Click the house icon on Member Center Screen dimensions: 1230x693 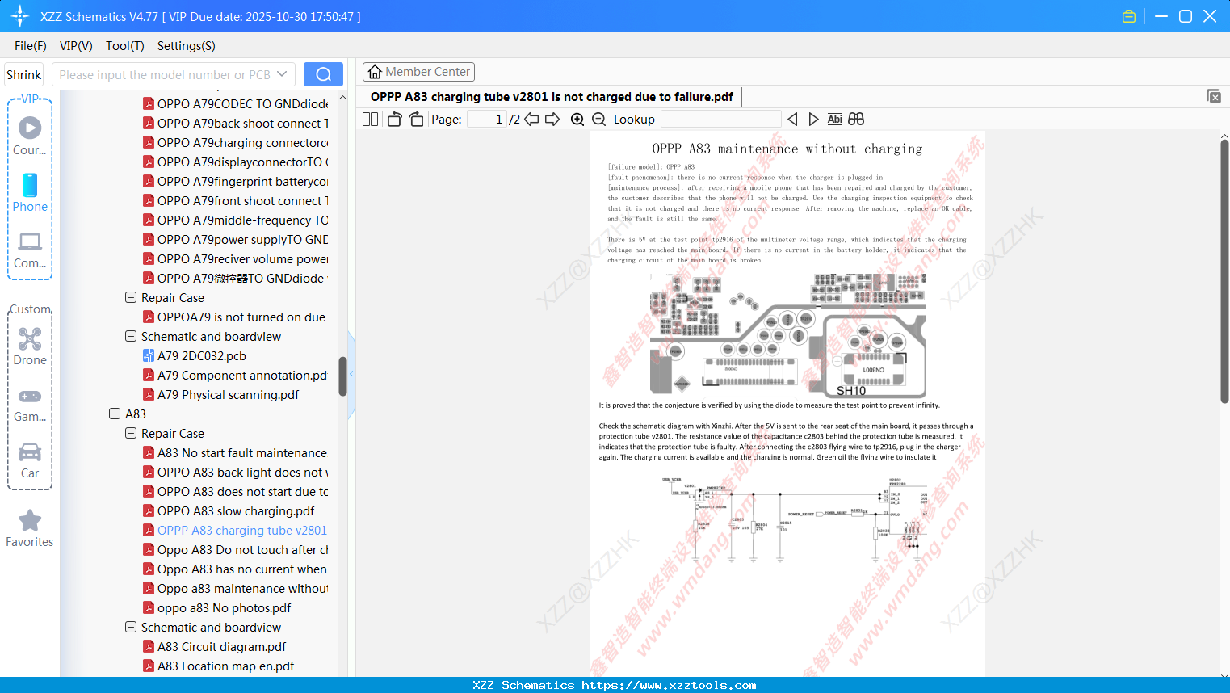pos(375,72)
